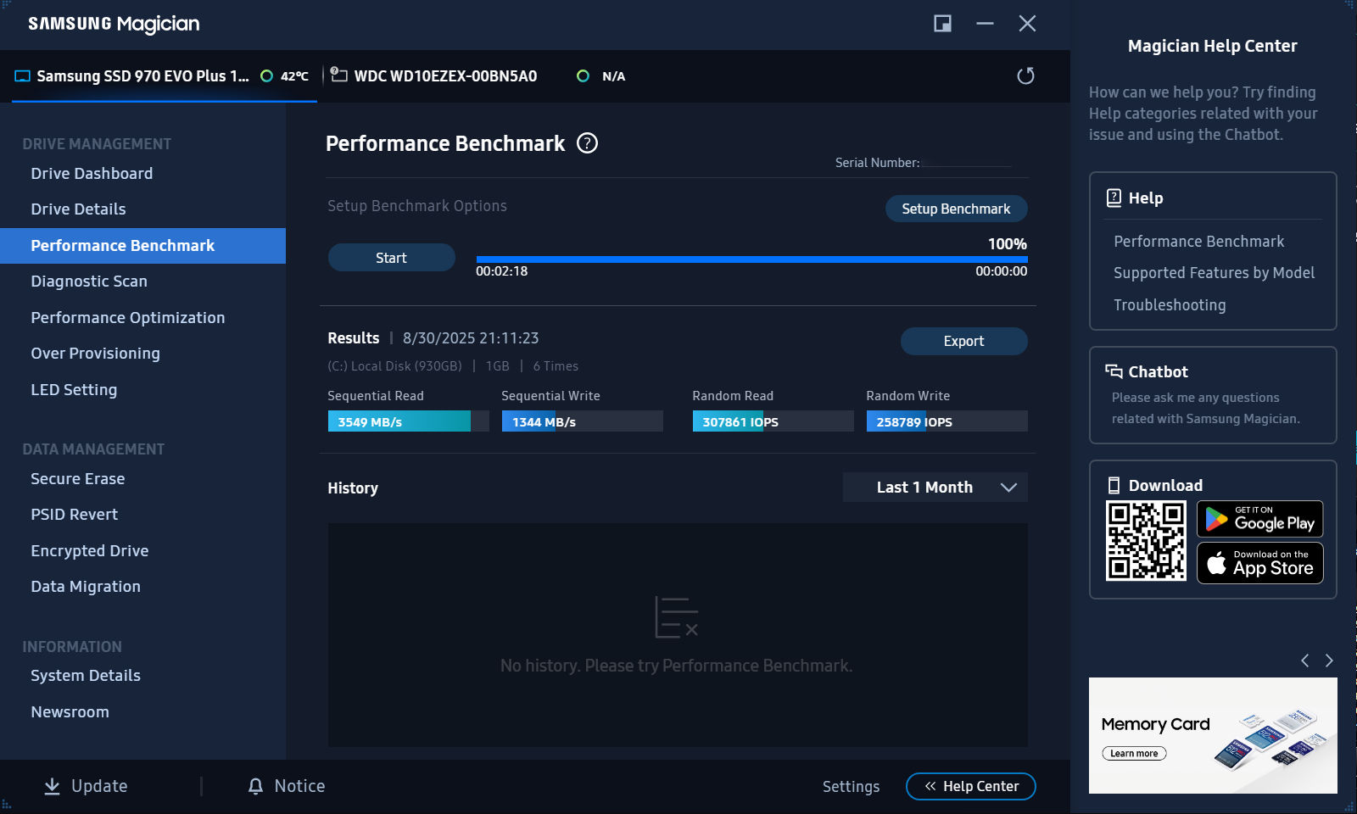The height and width of the screenshot is (814, 1357).
Task: Click the Learn more button on Memory Card banner
Action: [x=1134, y=753]
